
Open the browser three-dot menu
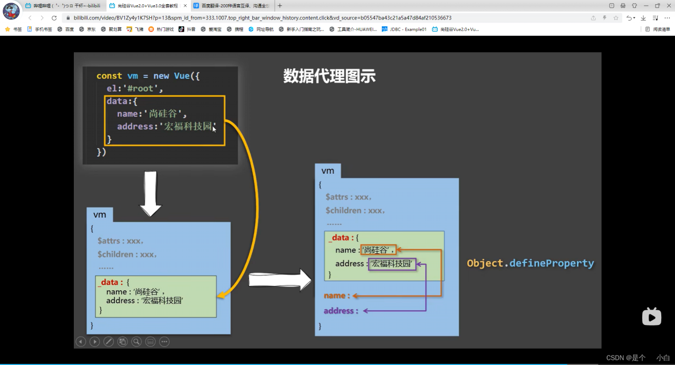coord(668,17)
